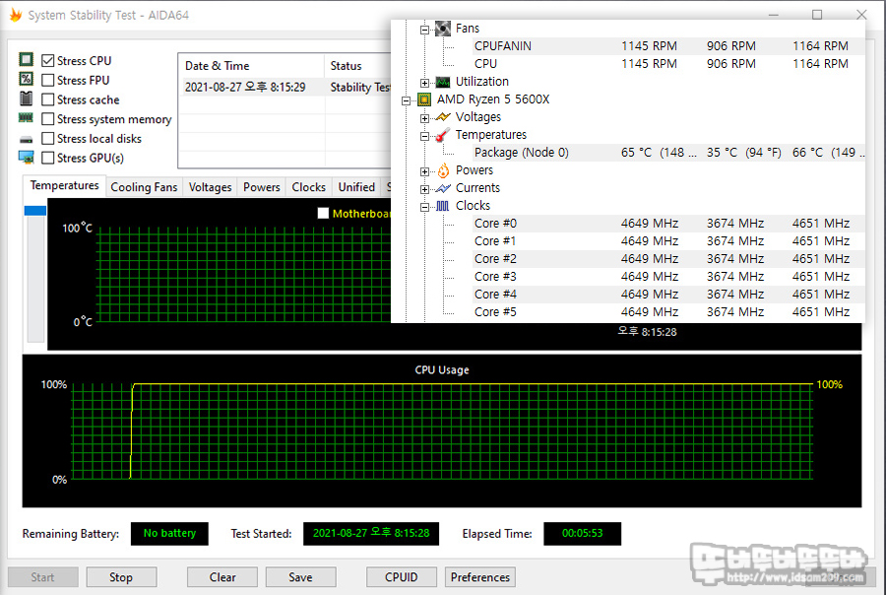Select the Core #5 clock row

[x=667, y=312]
